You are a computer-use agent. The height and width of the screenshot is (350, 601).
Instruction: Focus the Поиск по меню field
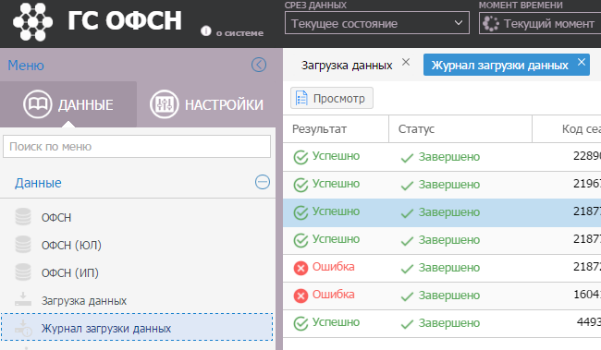coord(137,146)
